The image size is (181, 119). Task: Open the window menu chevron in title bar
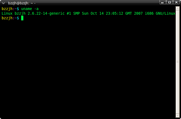tap(3, 3)
